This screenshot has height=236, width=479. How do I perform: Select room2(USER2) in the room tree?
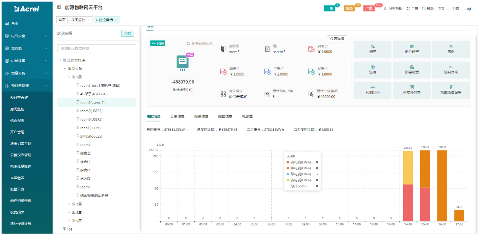pyautogui.click(x=91, y=111)
